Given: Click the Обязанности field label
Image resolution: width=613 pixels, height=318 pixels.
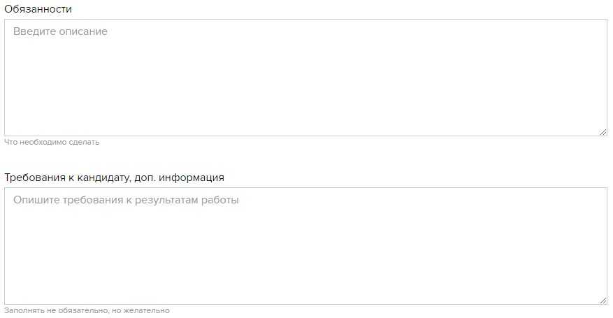Looking at the screenshot, I should [x=38, y=9].
